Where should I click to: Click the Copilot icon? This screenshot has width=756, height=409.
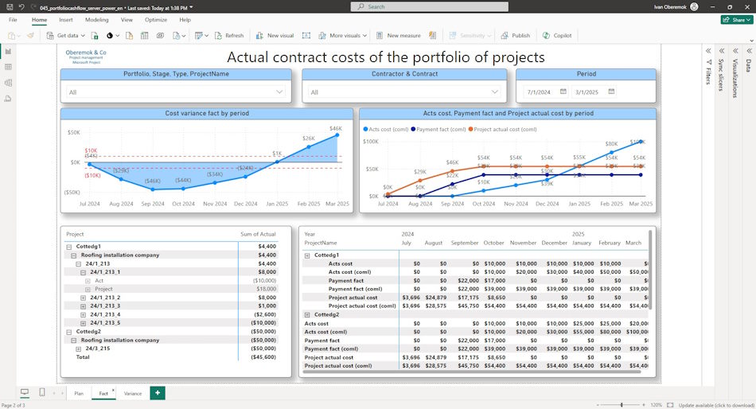pyautogui.click(x=546, y=36)
